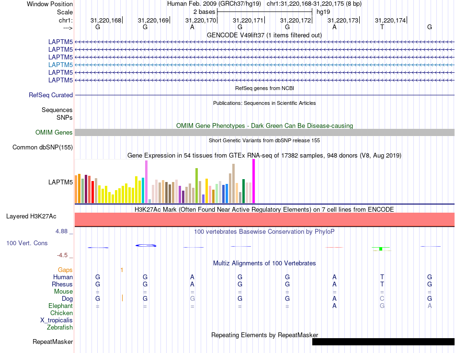Viewport: 455px width, 353px height.
Task: Open 'Multiz Alignments of 100 Vertebrates' title
Action: (x=264, y=263)
